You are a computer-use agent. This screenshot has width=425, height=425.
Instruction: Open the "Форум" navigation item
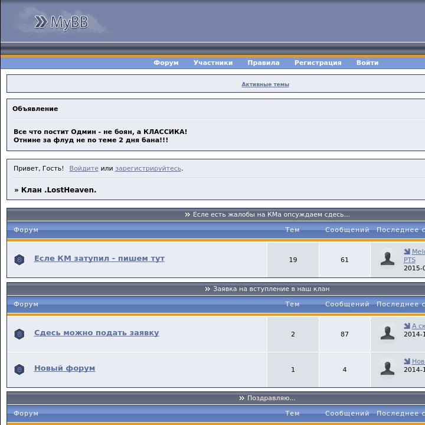click(x=166, y=63)
